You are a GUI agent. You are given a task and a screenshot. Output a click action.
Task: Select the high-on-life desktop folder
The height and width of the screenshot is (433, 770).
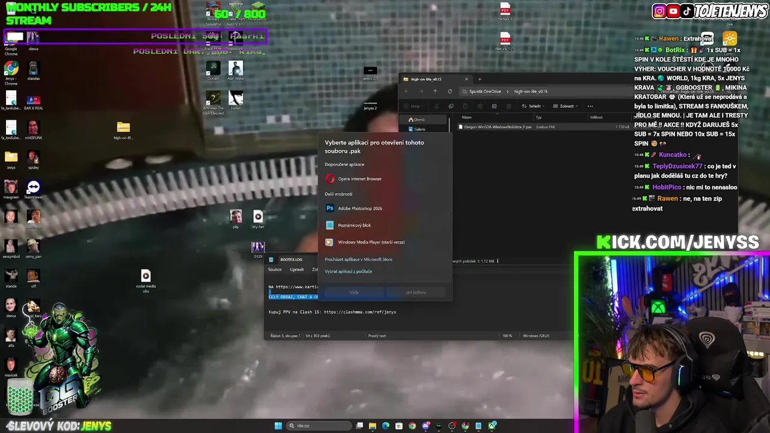tap(123, 131)
